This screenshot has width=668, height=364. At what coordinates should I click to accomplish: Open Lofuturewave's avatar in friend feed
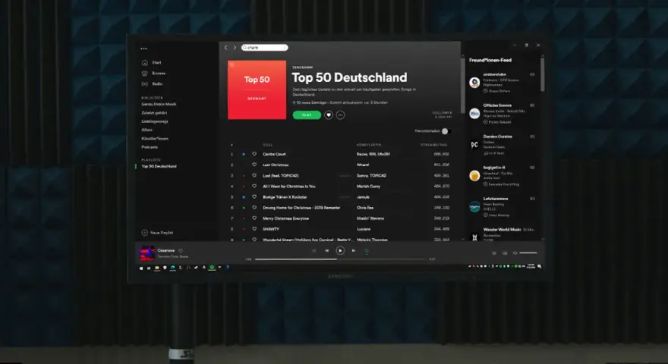pyautogui.click(x=474, y=206)
